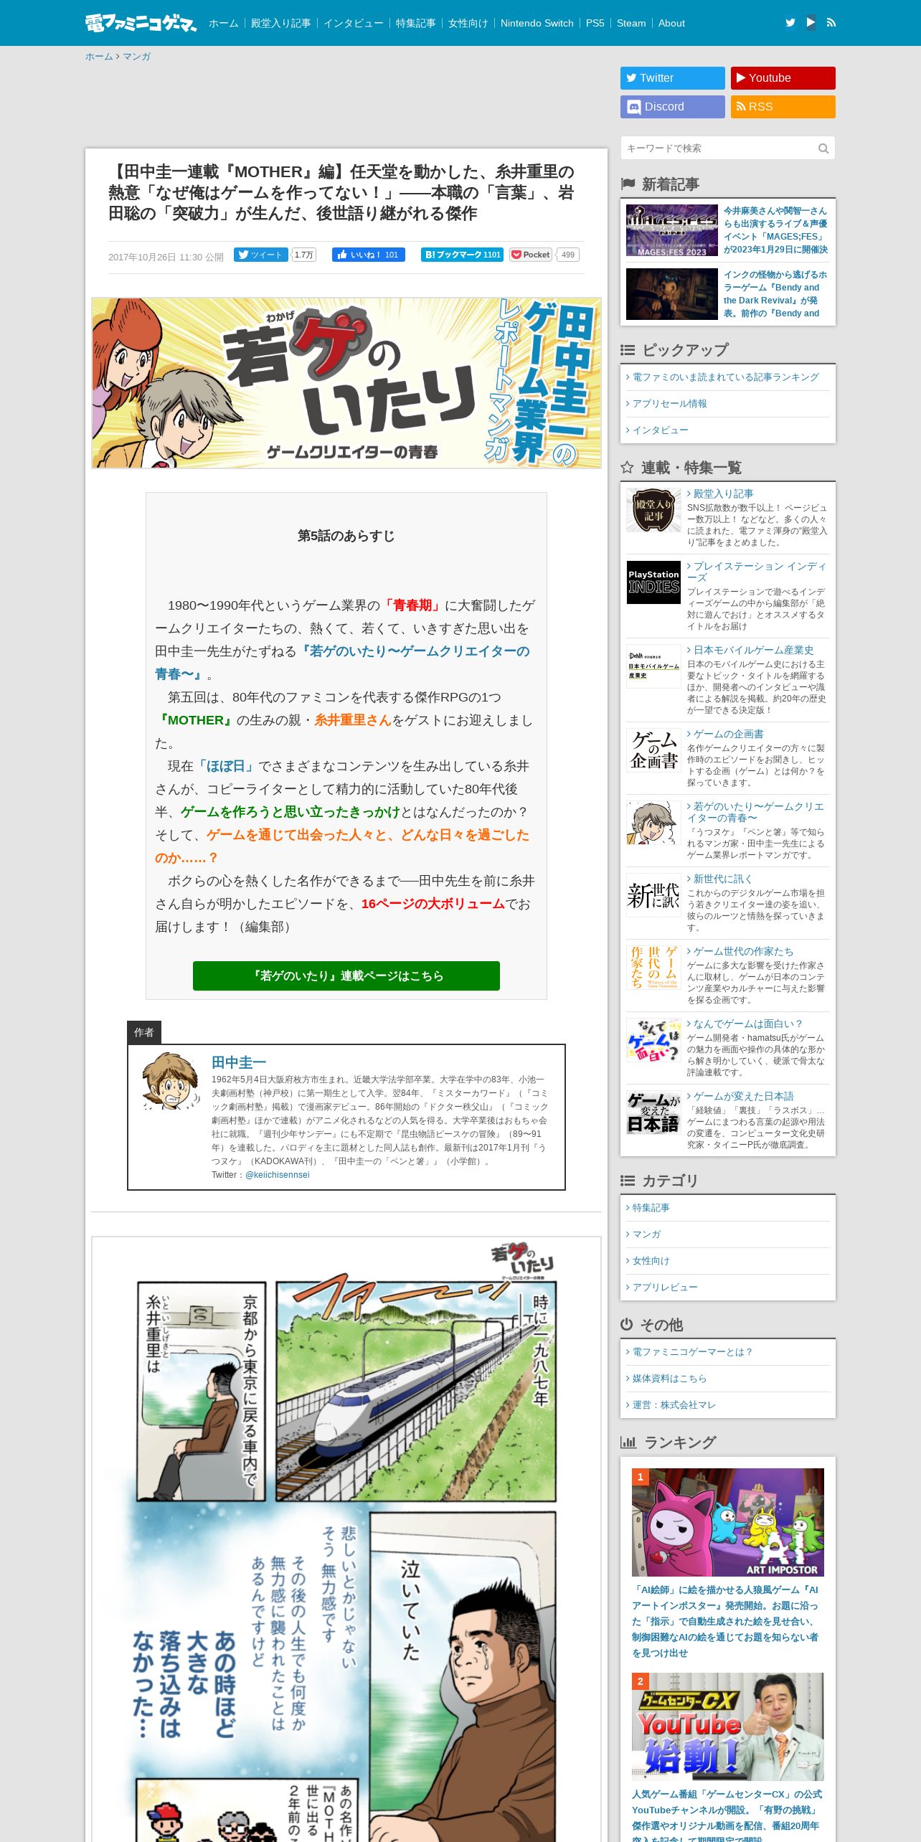The image size is (921, 1842).
Task: Click author name 田中圭一 link
Action: (x=239, y=1062)
